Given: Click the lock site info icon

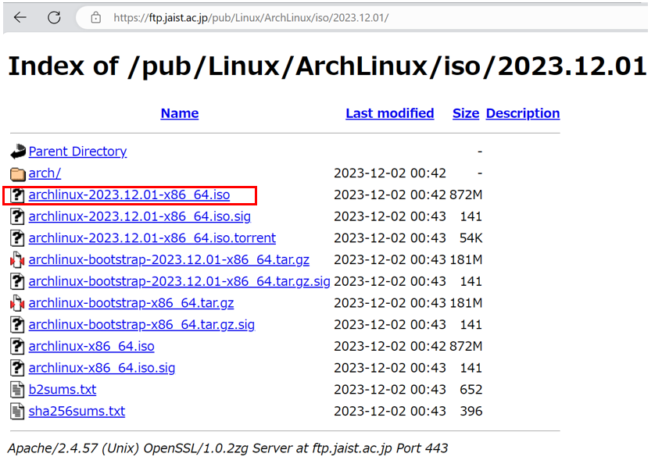Looking at the screenshot, I should click(96, 18).
